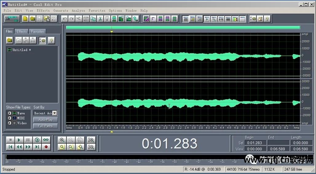The height and width of the screenshot is (174, 316).
Task: Toggle the MIDI file type checkbox
Action: point(9,118)
